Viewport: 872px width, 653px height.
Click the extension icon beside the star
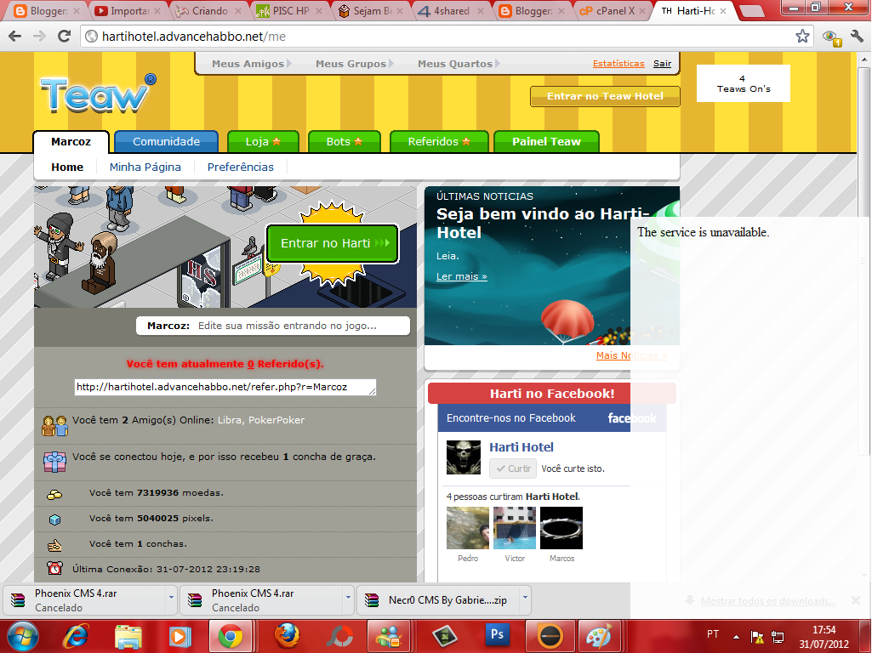831,37
